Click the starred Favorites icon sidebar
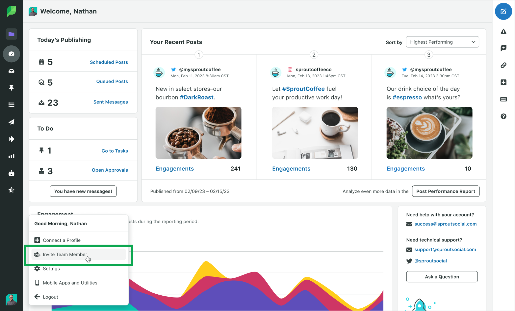Screen dimensions: 515x311 click(x=11, y=190)
